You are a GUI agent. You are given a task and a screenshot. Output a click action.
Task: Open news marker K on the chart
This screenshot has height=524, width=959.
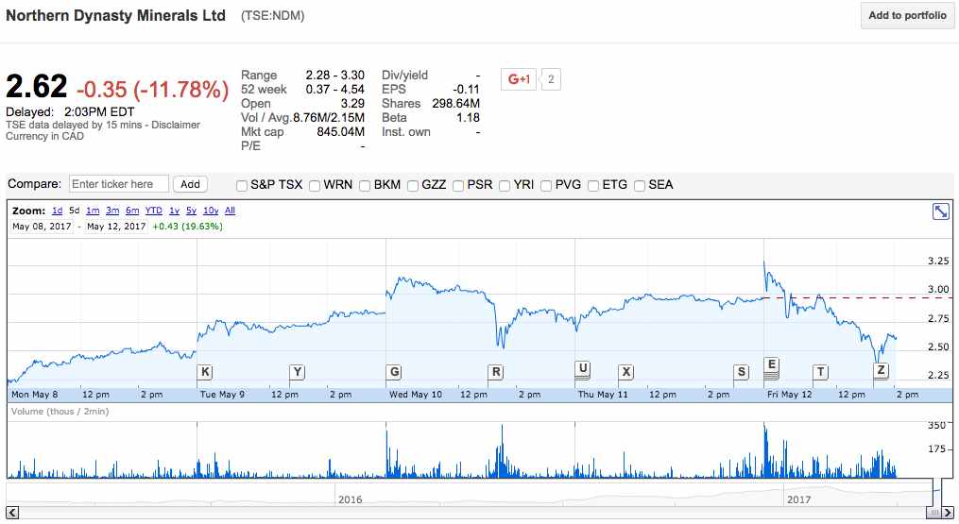click(x=205, y=372)
